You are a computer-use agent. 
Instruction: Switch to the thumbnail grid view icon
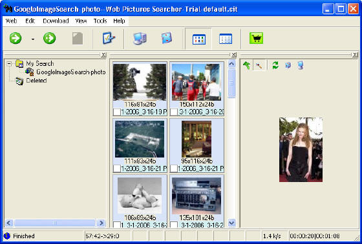coord(199,39)
